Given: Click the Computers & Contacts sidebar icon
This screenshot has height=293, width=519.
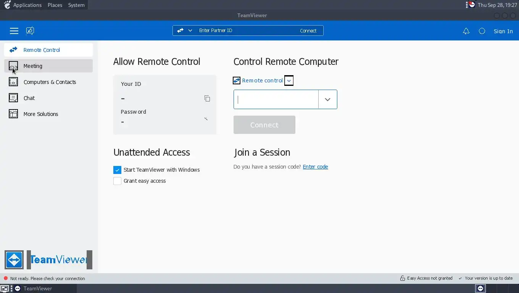Looking at the screenshot, I should [x=13, y=82].
